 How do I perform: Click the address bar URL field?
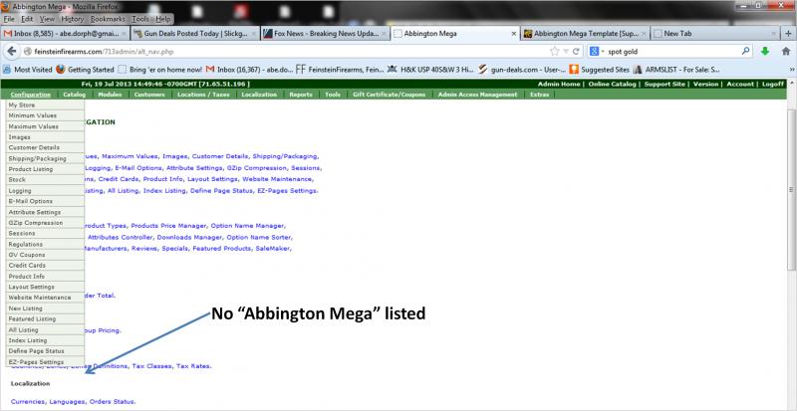(285, 52)
